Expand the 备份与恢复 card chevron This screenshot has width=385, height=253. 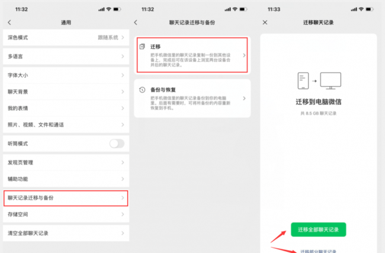[244, 98]
